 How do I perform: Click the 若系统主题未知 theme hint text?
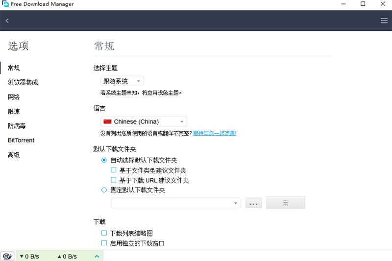point(141,93)
